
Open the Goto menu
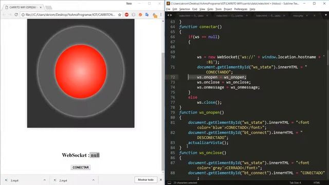[210, 9]
